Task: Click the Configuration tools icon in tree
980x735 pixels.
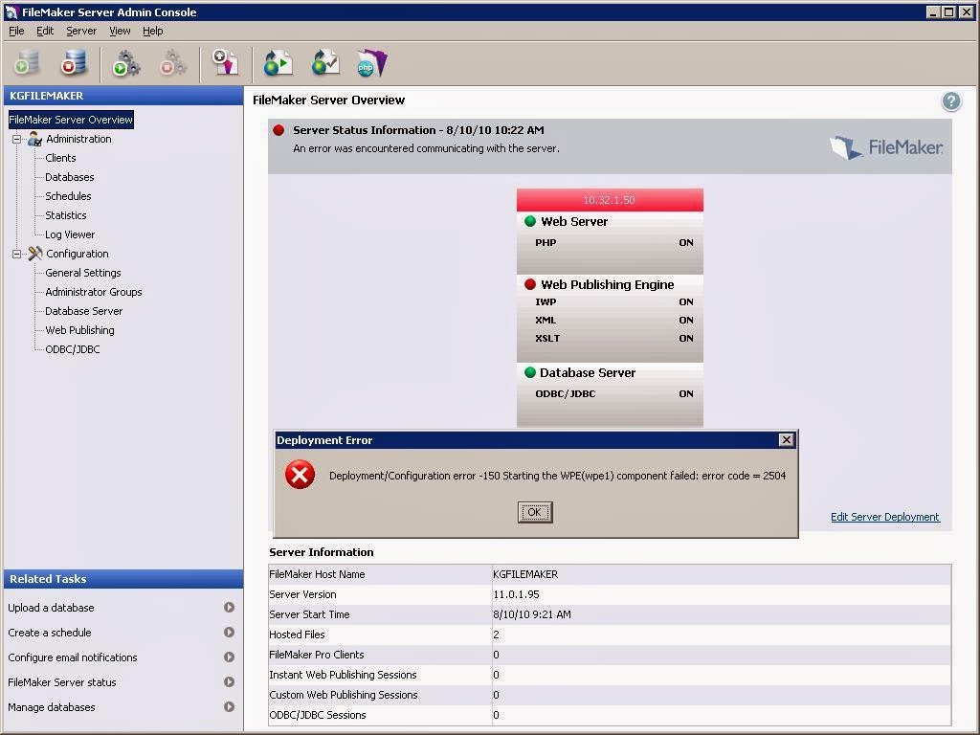Action: [x=35, y=253]
